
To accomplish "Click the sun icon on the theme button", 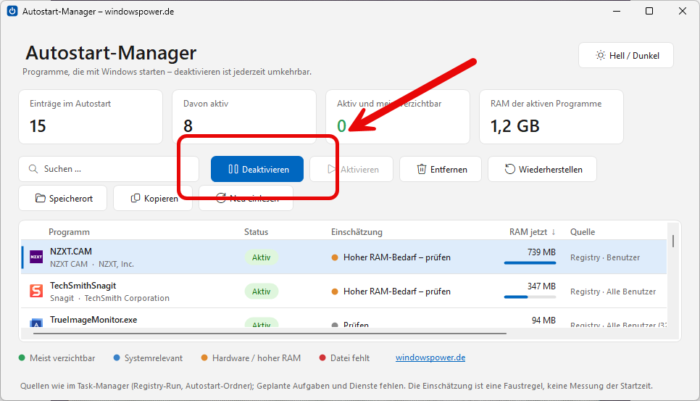I will pos(601,55).
